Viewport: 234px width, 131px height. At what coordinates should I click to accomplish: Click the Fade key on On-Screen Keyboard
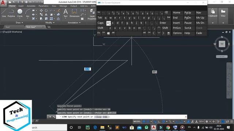199,33
